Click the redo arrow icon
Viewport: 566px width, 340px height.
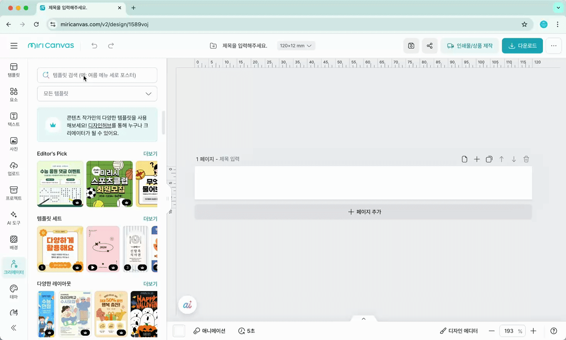tap(111, 45)
